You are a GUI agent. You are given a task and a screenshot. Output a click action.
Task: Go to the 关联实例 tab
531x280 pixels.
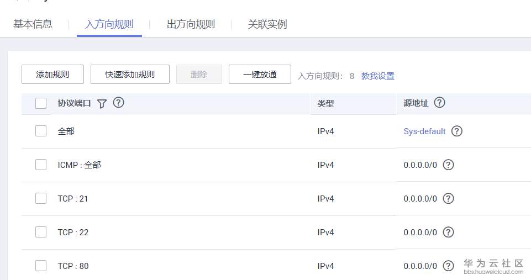[267, 24]
